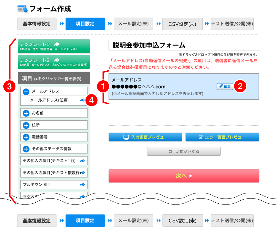Click その他ステータス情報 label

pyautogui.click(x=52, y=149)
